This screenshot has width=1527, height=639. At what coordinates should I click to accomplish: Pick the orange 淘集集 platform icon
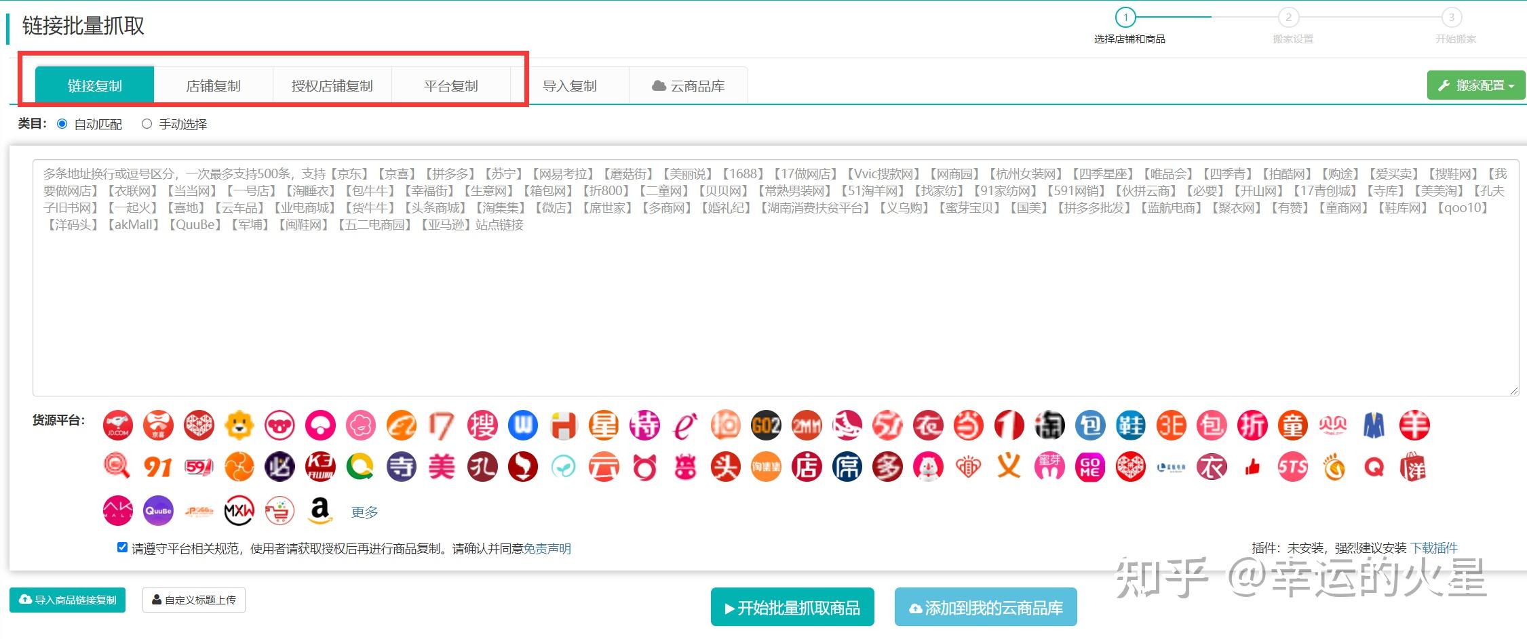(766, 467)
